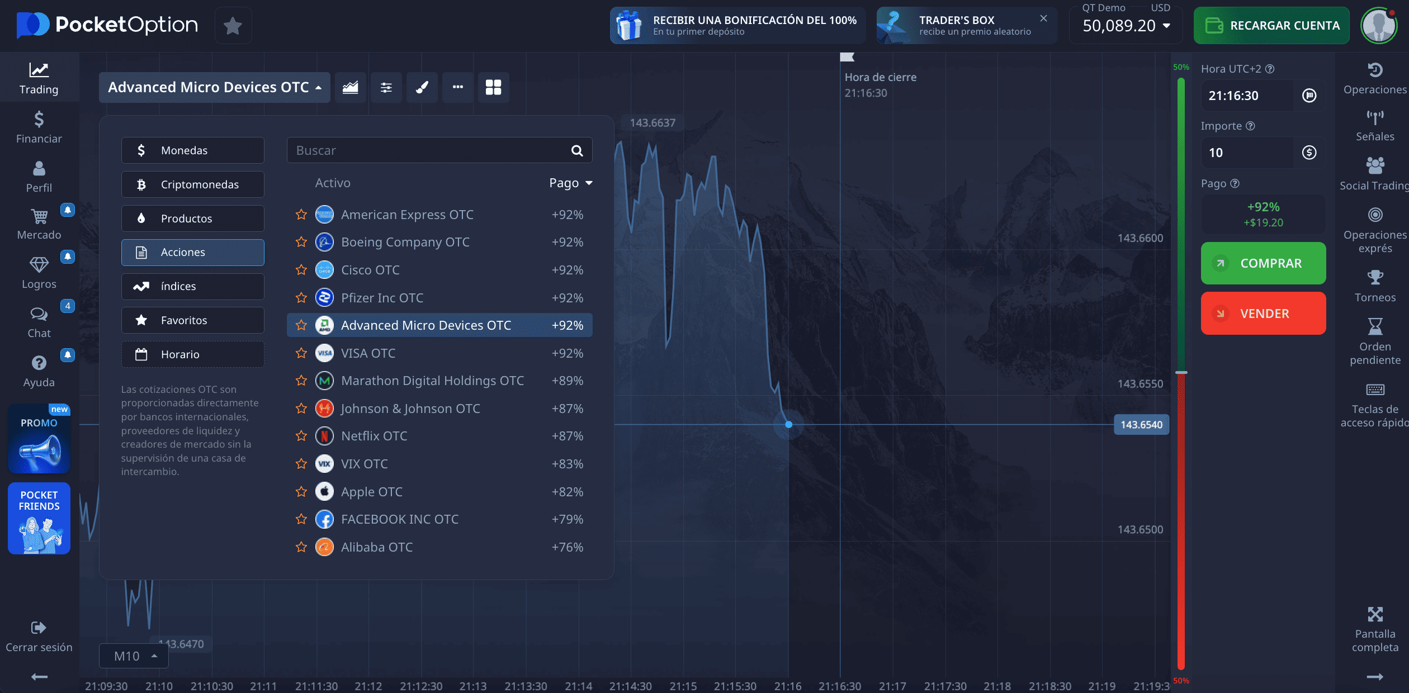Image resolution: width=1409 pixels, height=693 pixels.
Task: Open the M10 timeframe dropdown
Action: pos(134,656)
